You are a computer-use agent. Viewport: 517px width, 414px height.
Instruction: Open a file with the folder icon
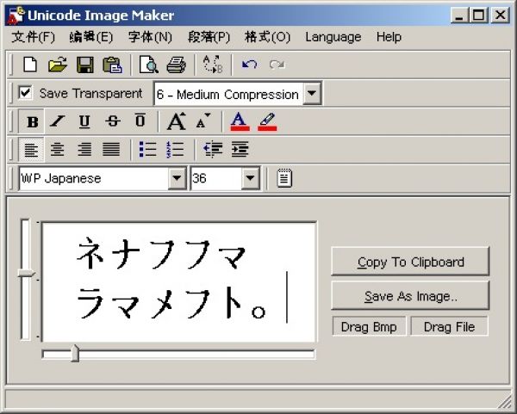[x=57, y=64]
